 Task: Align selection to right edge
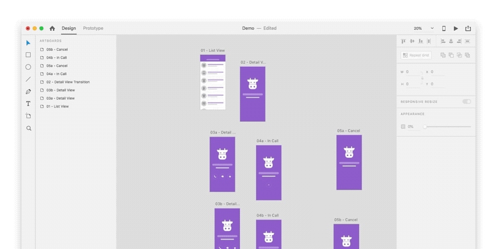459,41
